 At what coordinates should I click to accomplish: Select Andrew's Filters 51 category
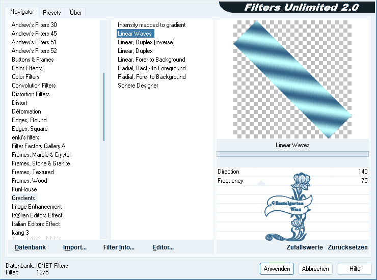(34, 42)
